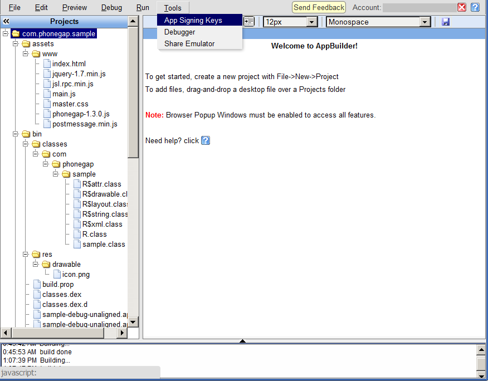
Task: Collapse the drawable folder node
Action: click(36, 264)
